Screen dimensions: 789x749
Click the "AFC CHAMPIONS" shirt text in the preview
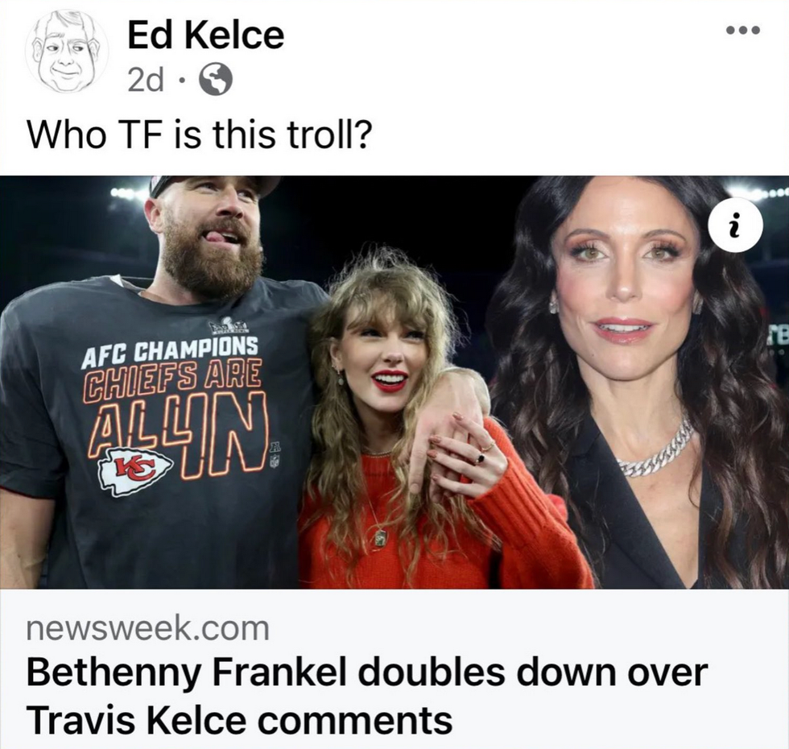coord(171,352)
